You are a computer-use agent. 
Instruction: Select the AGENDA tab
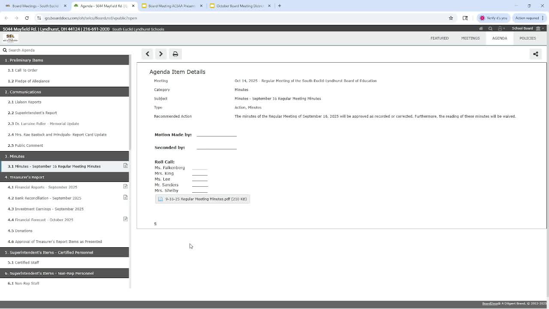500,38
